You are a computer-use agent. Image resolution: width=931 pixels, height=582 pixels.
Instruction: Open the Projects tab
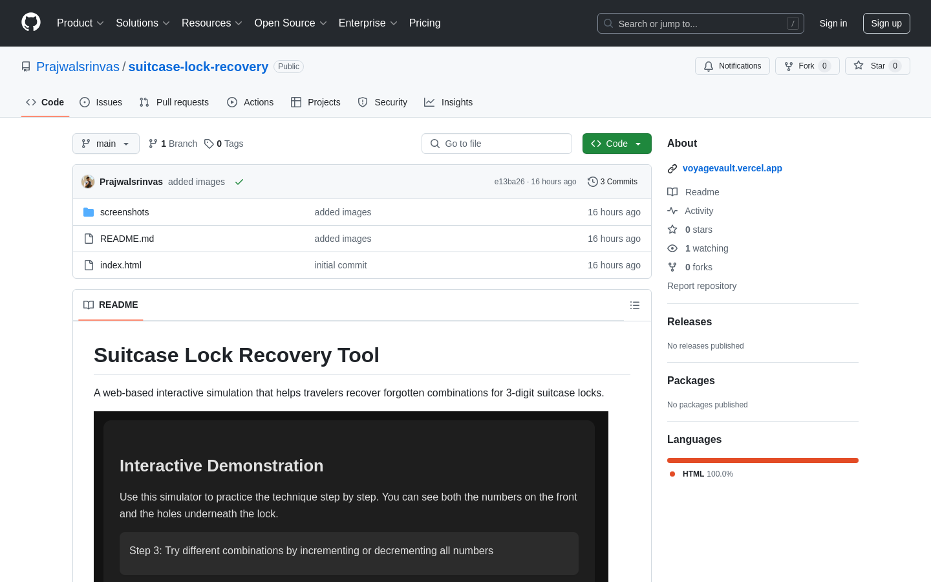(316, 102)
